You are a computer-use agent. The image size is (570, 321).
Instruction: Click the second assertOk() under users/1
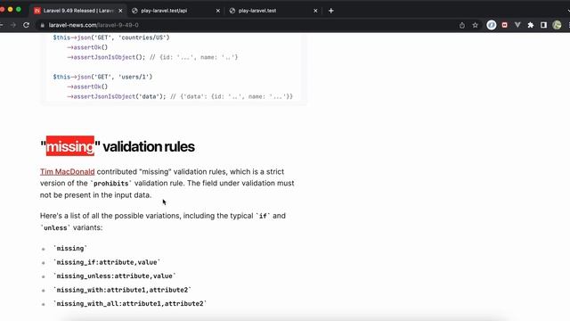click(87, 86)
